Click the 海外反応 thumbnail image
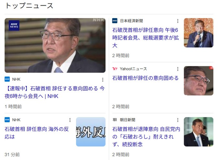The height and width of the screenshot is (160, 220). (91, 132)
